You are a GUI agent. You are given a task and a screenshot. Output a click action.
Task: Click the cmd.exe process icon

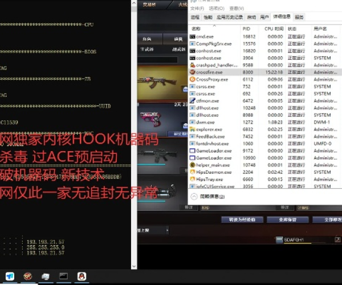click(x=193, y=36)
